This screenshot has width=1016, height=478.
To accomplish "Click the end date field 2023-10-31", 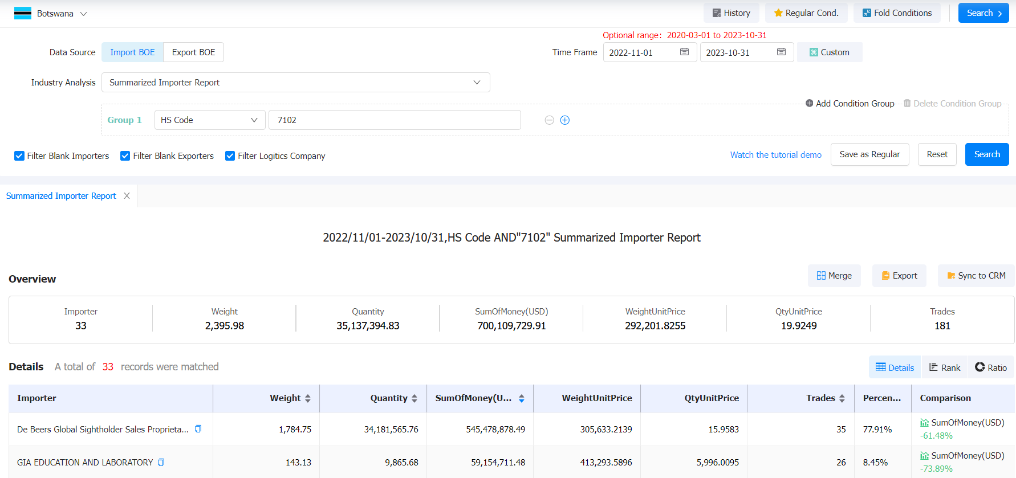I will click(x=747, y=52).
